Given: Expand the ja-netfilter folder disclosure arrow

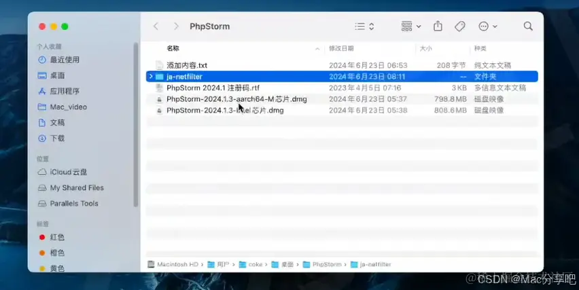Looking at the screenshot, I should pyautogui.click(x=151, y=76).
